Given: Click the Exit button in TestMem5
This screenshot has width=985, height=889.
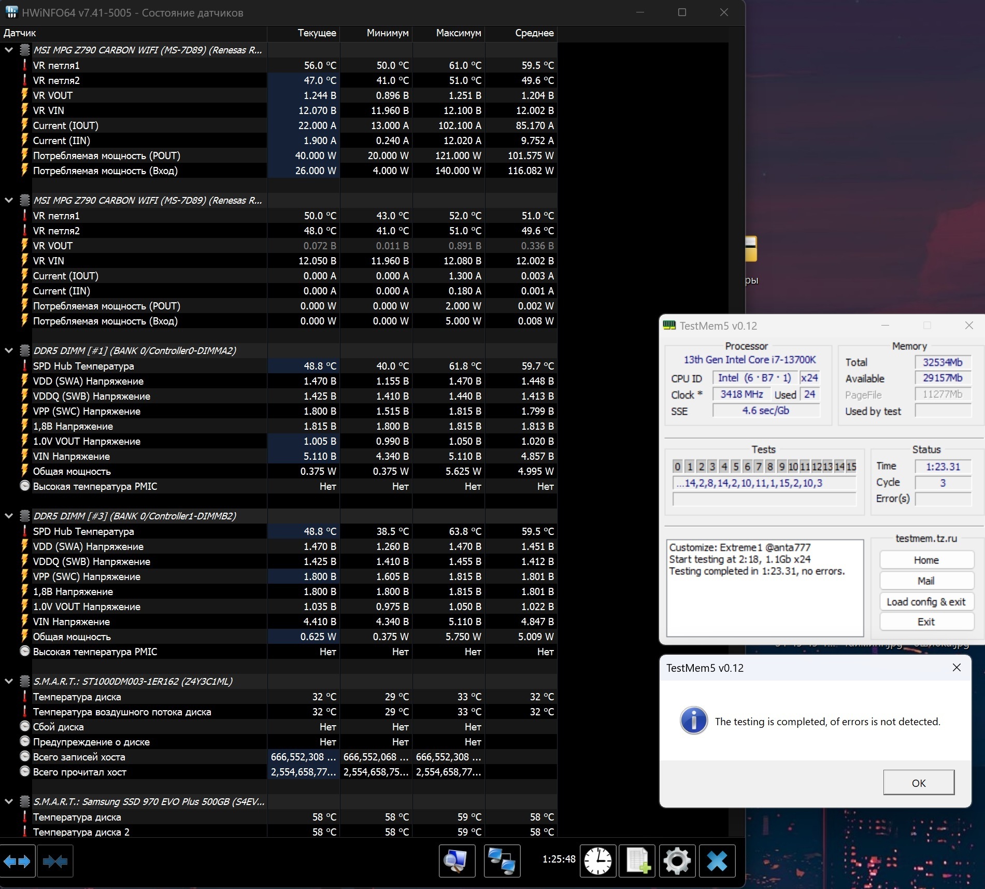Looking at the screenshot, I should tap(926, 622).
